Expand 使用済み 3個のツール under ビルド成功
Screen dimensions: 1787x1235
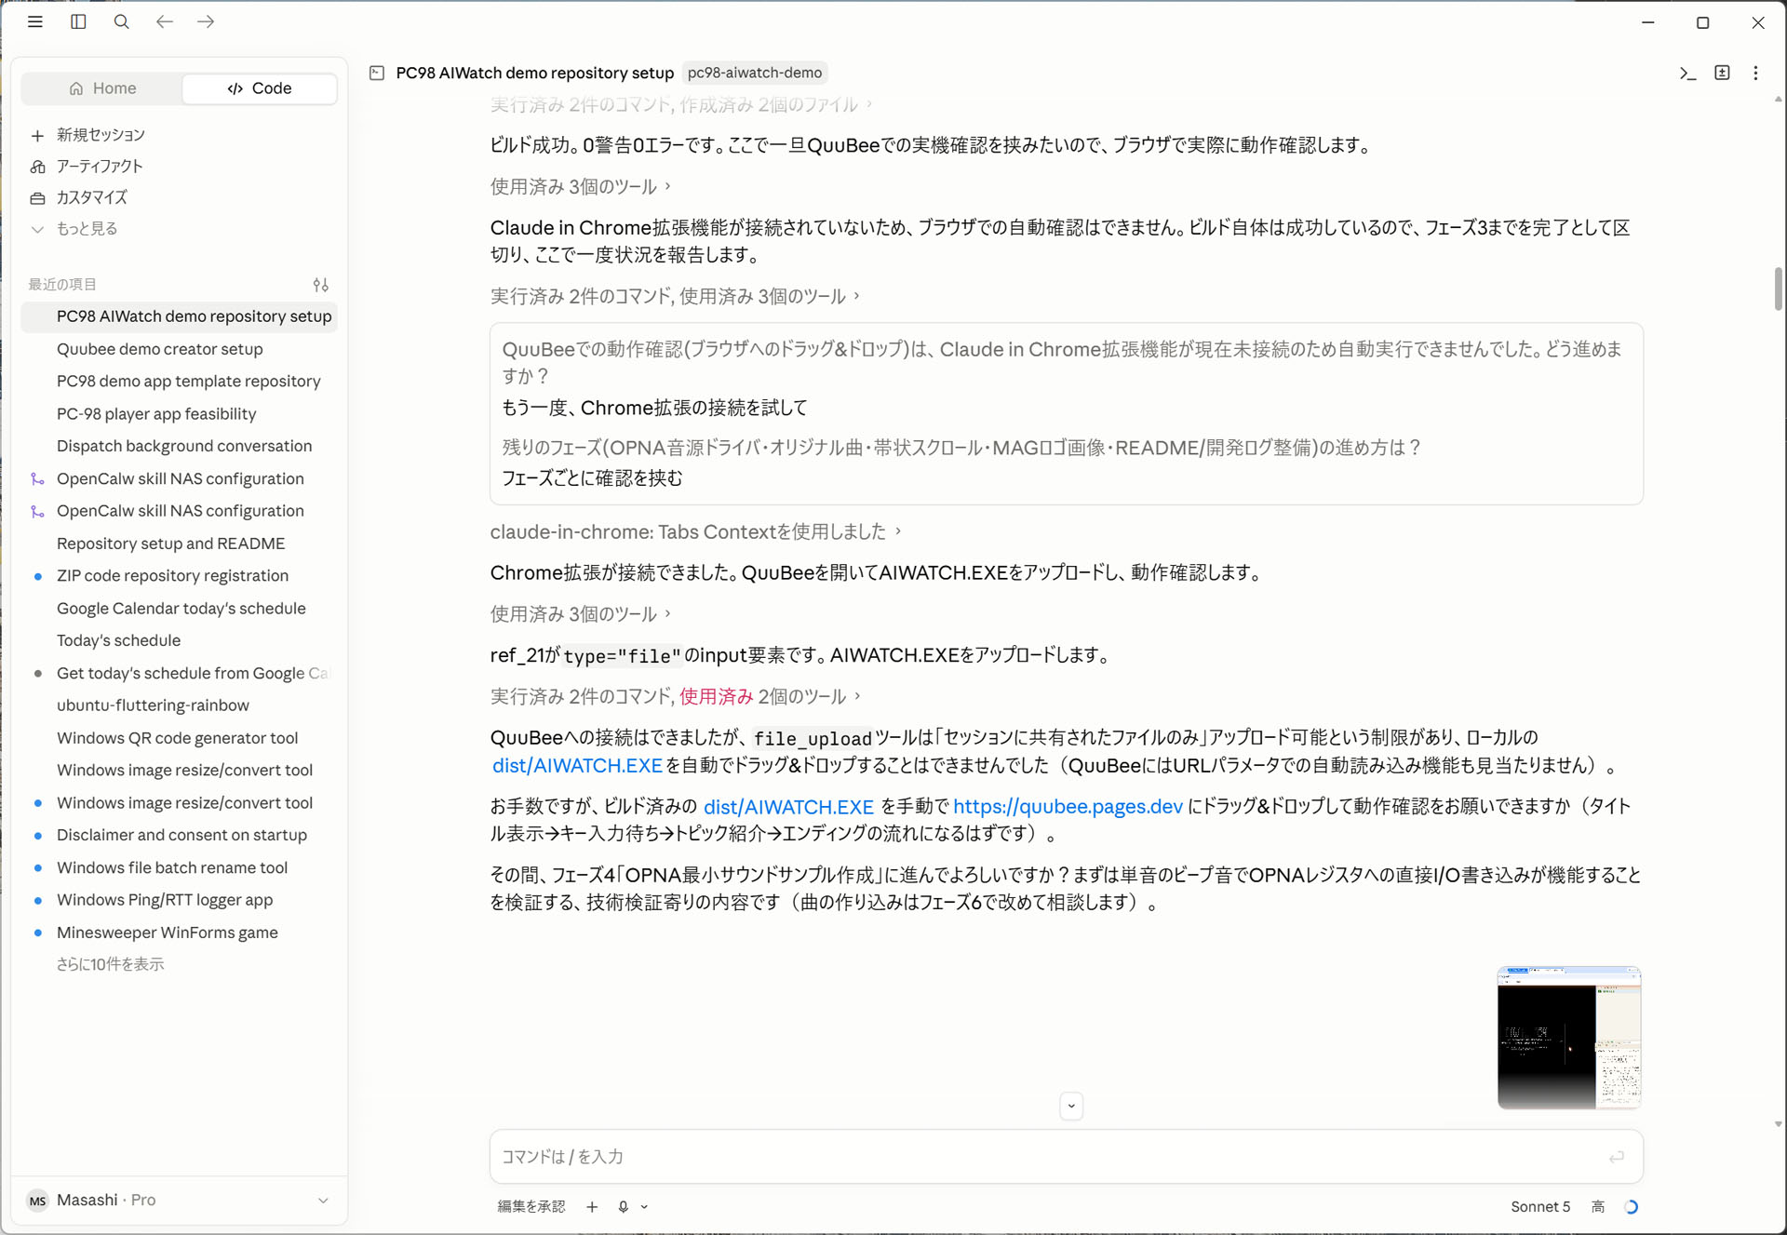pyautogui.click(x=581, y=186)
